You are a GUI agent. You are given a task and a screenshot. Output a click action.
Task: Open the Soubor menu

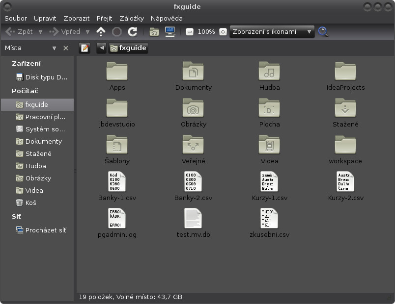(x=16, y=18)
